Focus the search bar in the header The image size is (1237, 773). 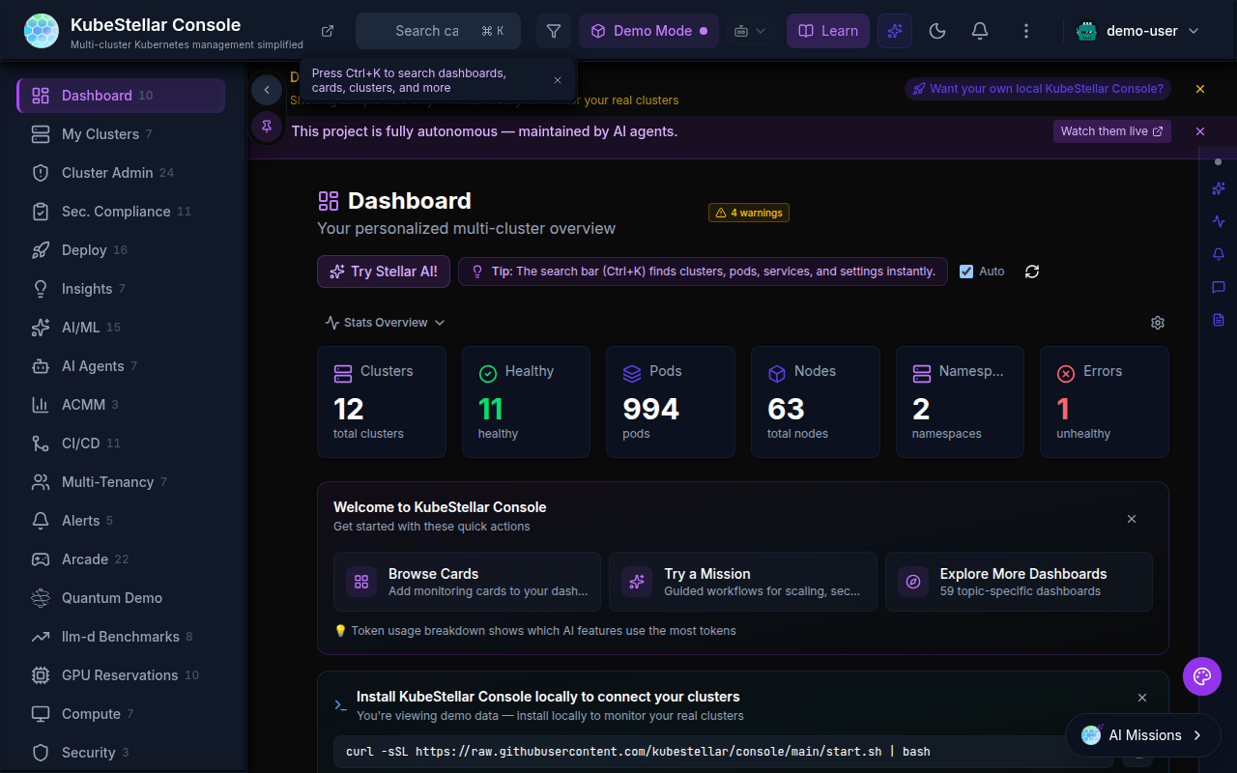(438, 31)
